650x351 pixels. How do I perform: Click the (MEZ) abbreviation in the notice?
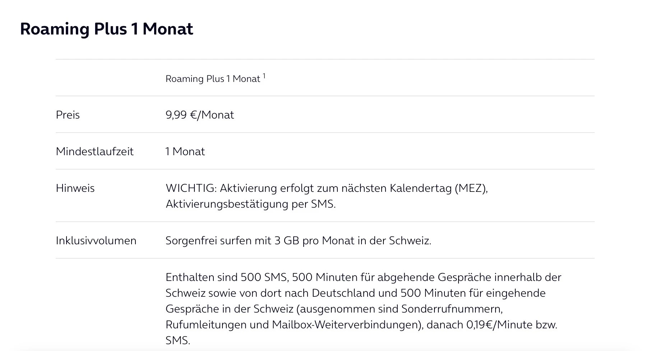click(x=471, y=188)
